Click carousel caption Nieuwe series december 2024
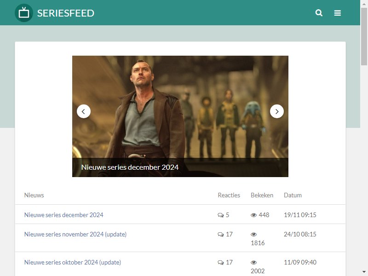The width and height of the screenshot is (368, 276). tap(130, 167)
